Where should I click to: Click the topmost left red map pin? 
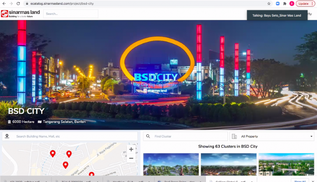[53, 154]
